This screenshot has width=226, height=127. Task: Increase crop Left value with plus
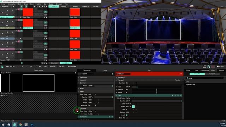click(x=136, y=104)
